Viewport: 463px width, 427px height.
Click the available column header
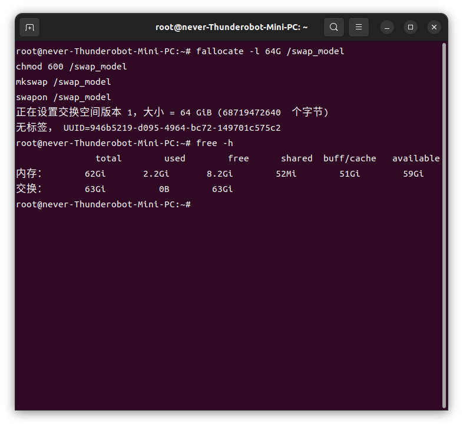pos(416,158)
